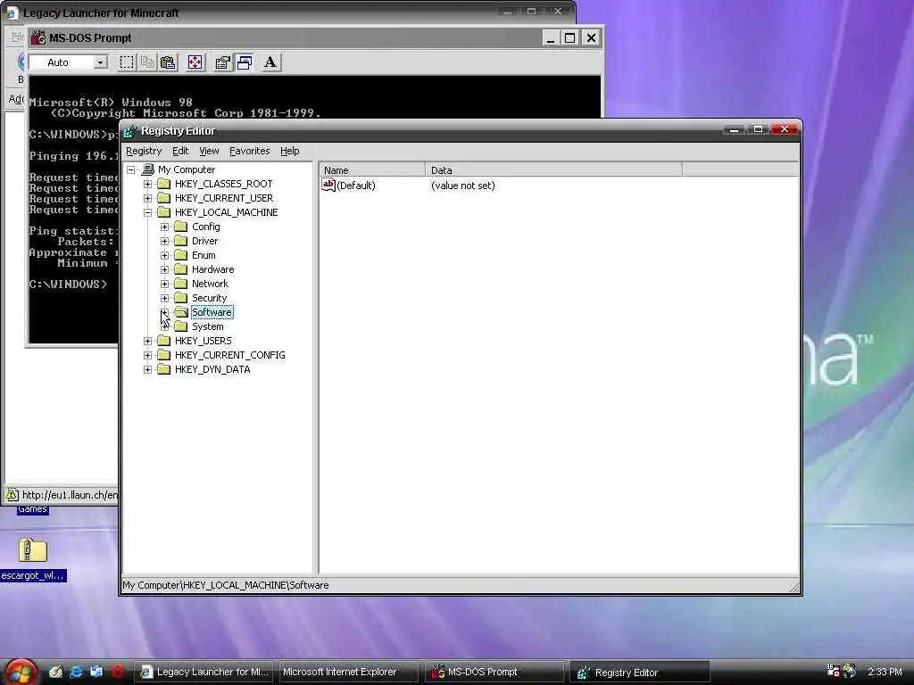Launch Internet Explorer from quick launch

[76, 672]
